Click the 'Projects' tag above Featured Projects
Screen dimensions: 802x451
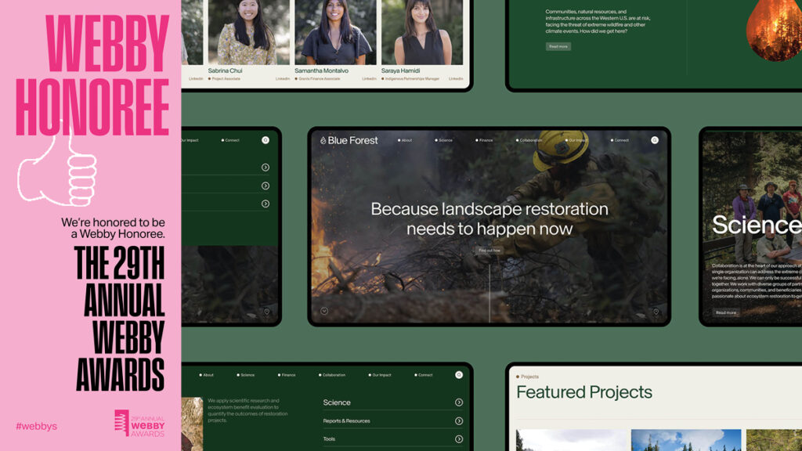click(x=527, y=377)
